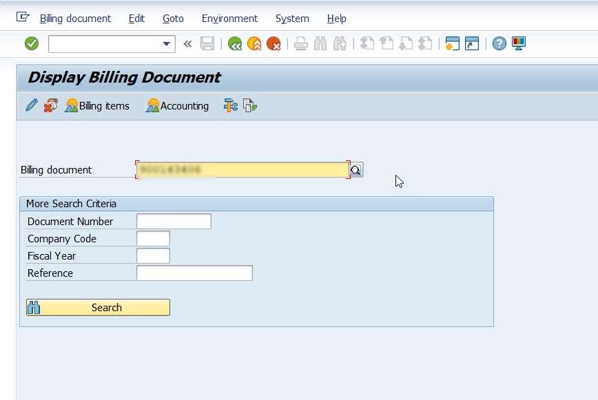Viewport: 598px width, 400px height.
Task: Click the Find Next binoculars icon
Action: click(340, 44)
